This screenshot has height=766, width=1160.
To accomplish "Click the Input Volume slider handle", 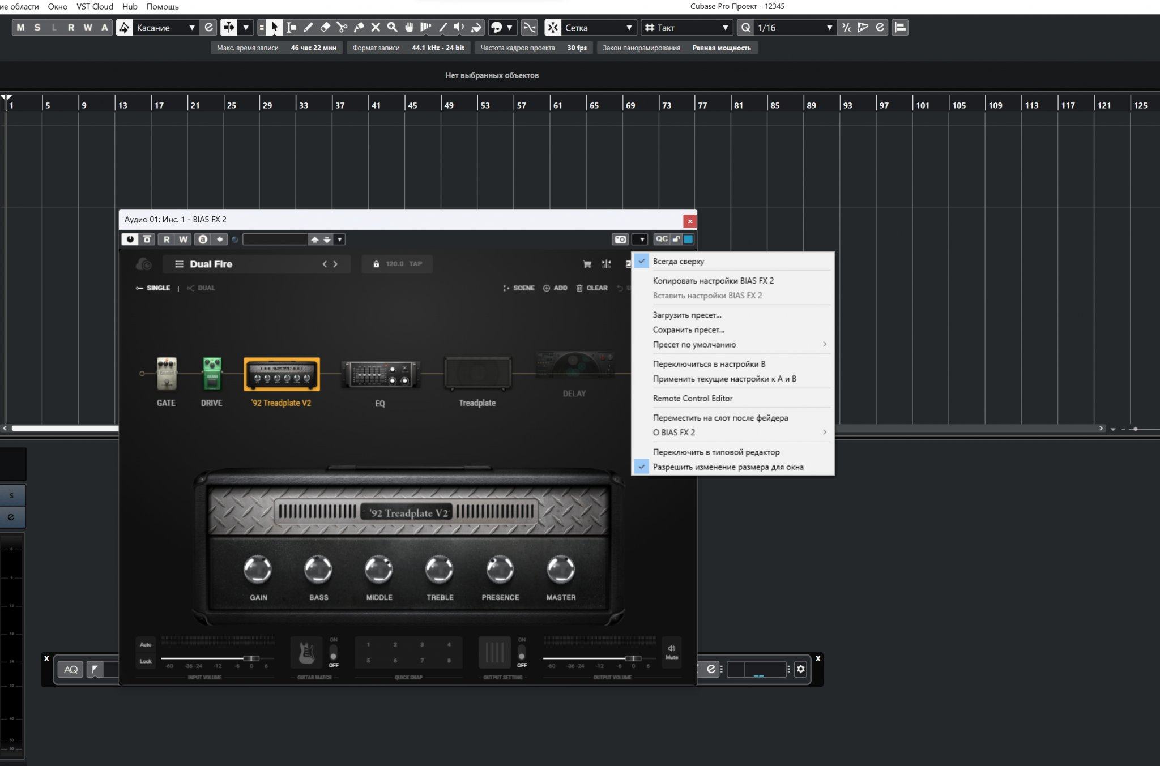I will pos(251,658).
